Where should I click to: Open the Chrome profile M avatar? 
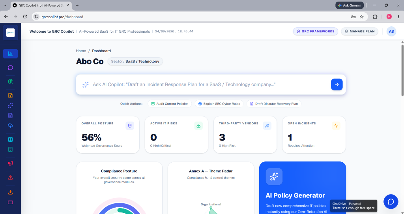[389, 17]
